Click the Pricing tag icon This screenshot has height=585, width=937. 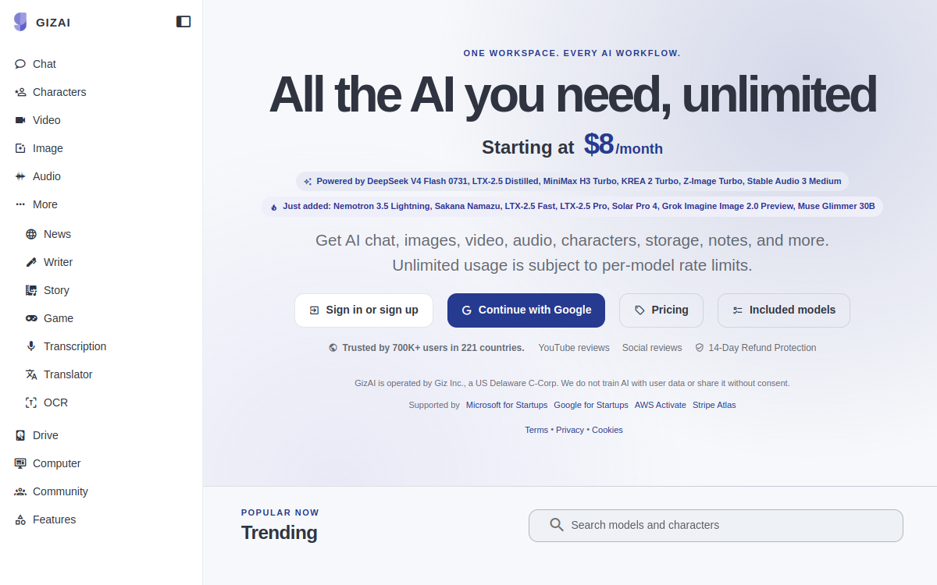click(x=640, y=310)
